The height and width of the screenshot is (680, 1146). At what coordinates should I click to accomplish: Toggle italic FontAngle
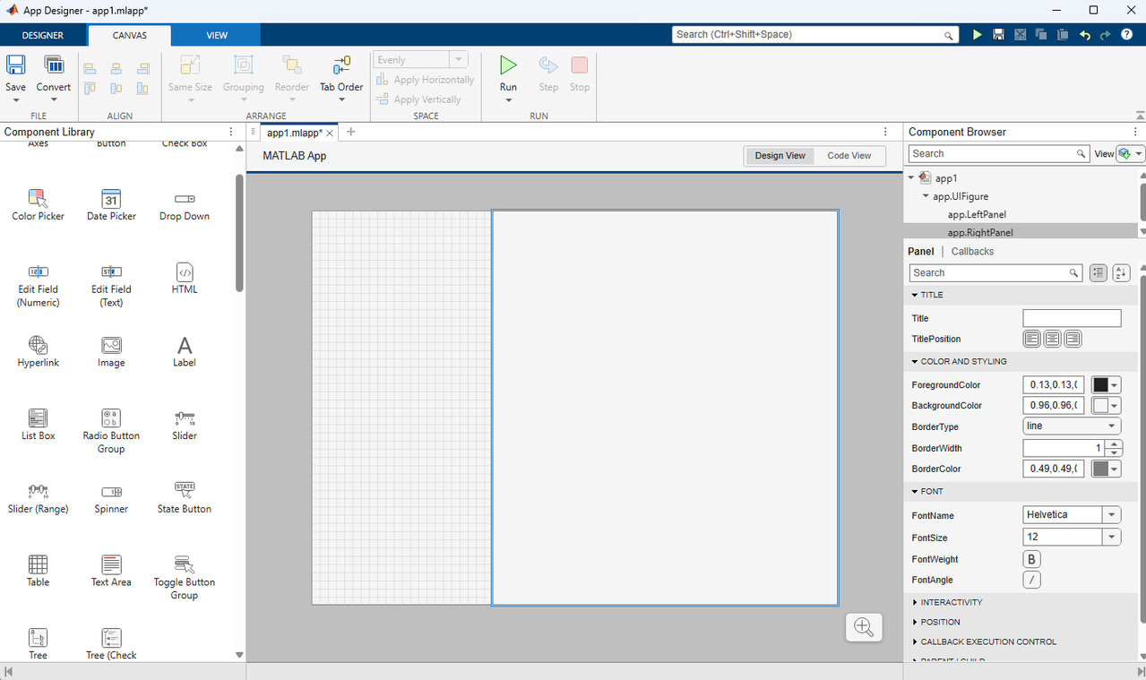pos(1032,581)
